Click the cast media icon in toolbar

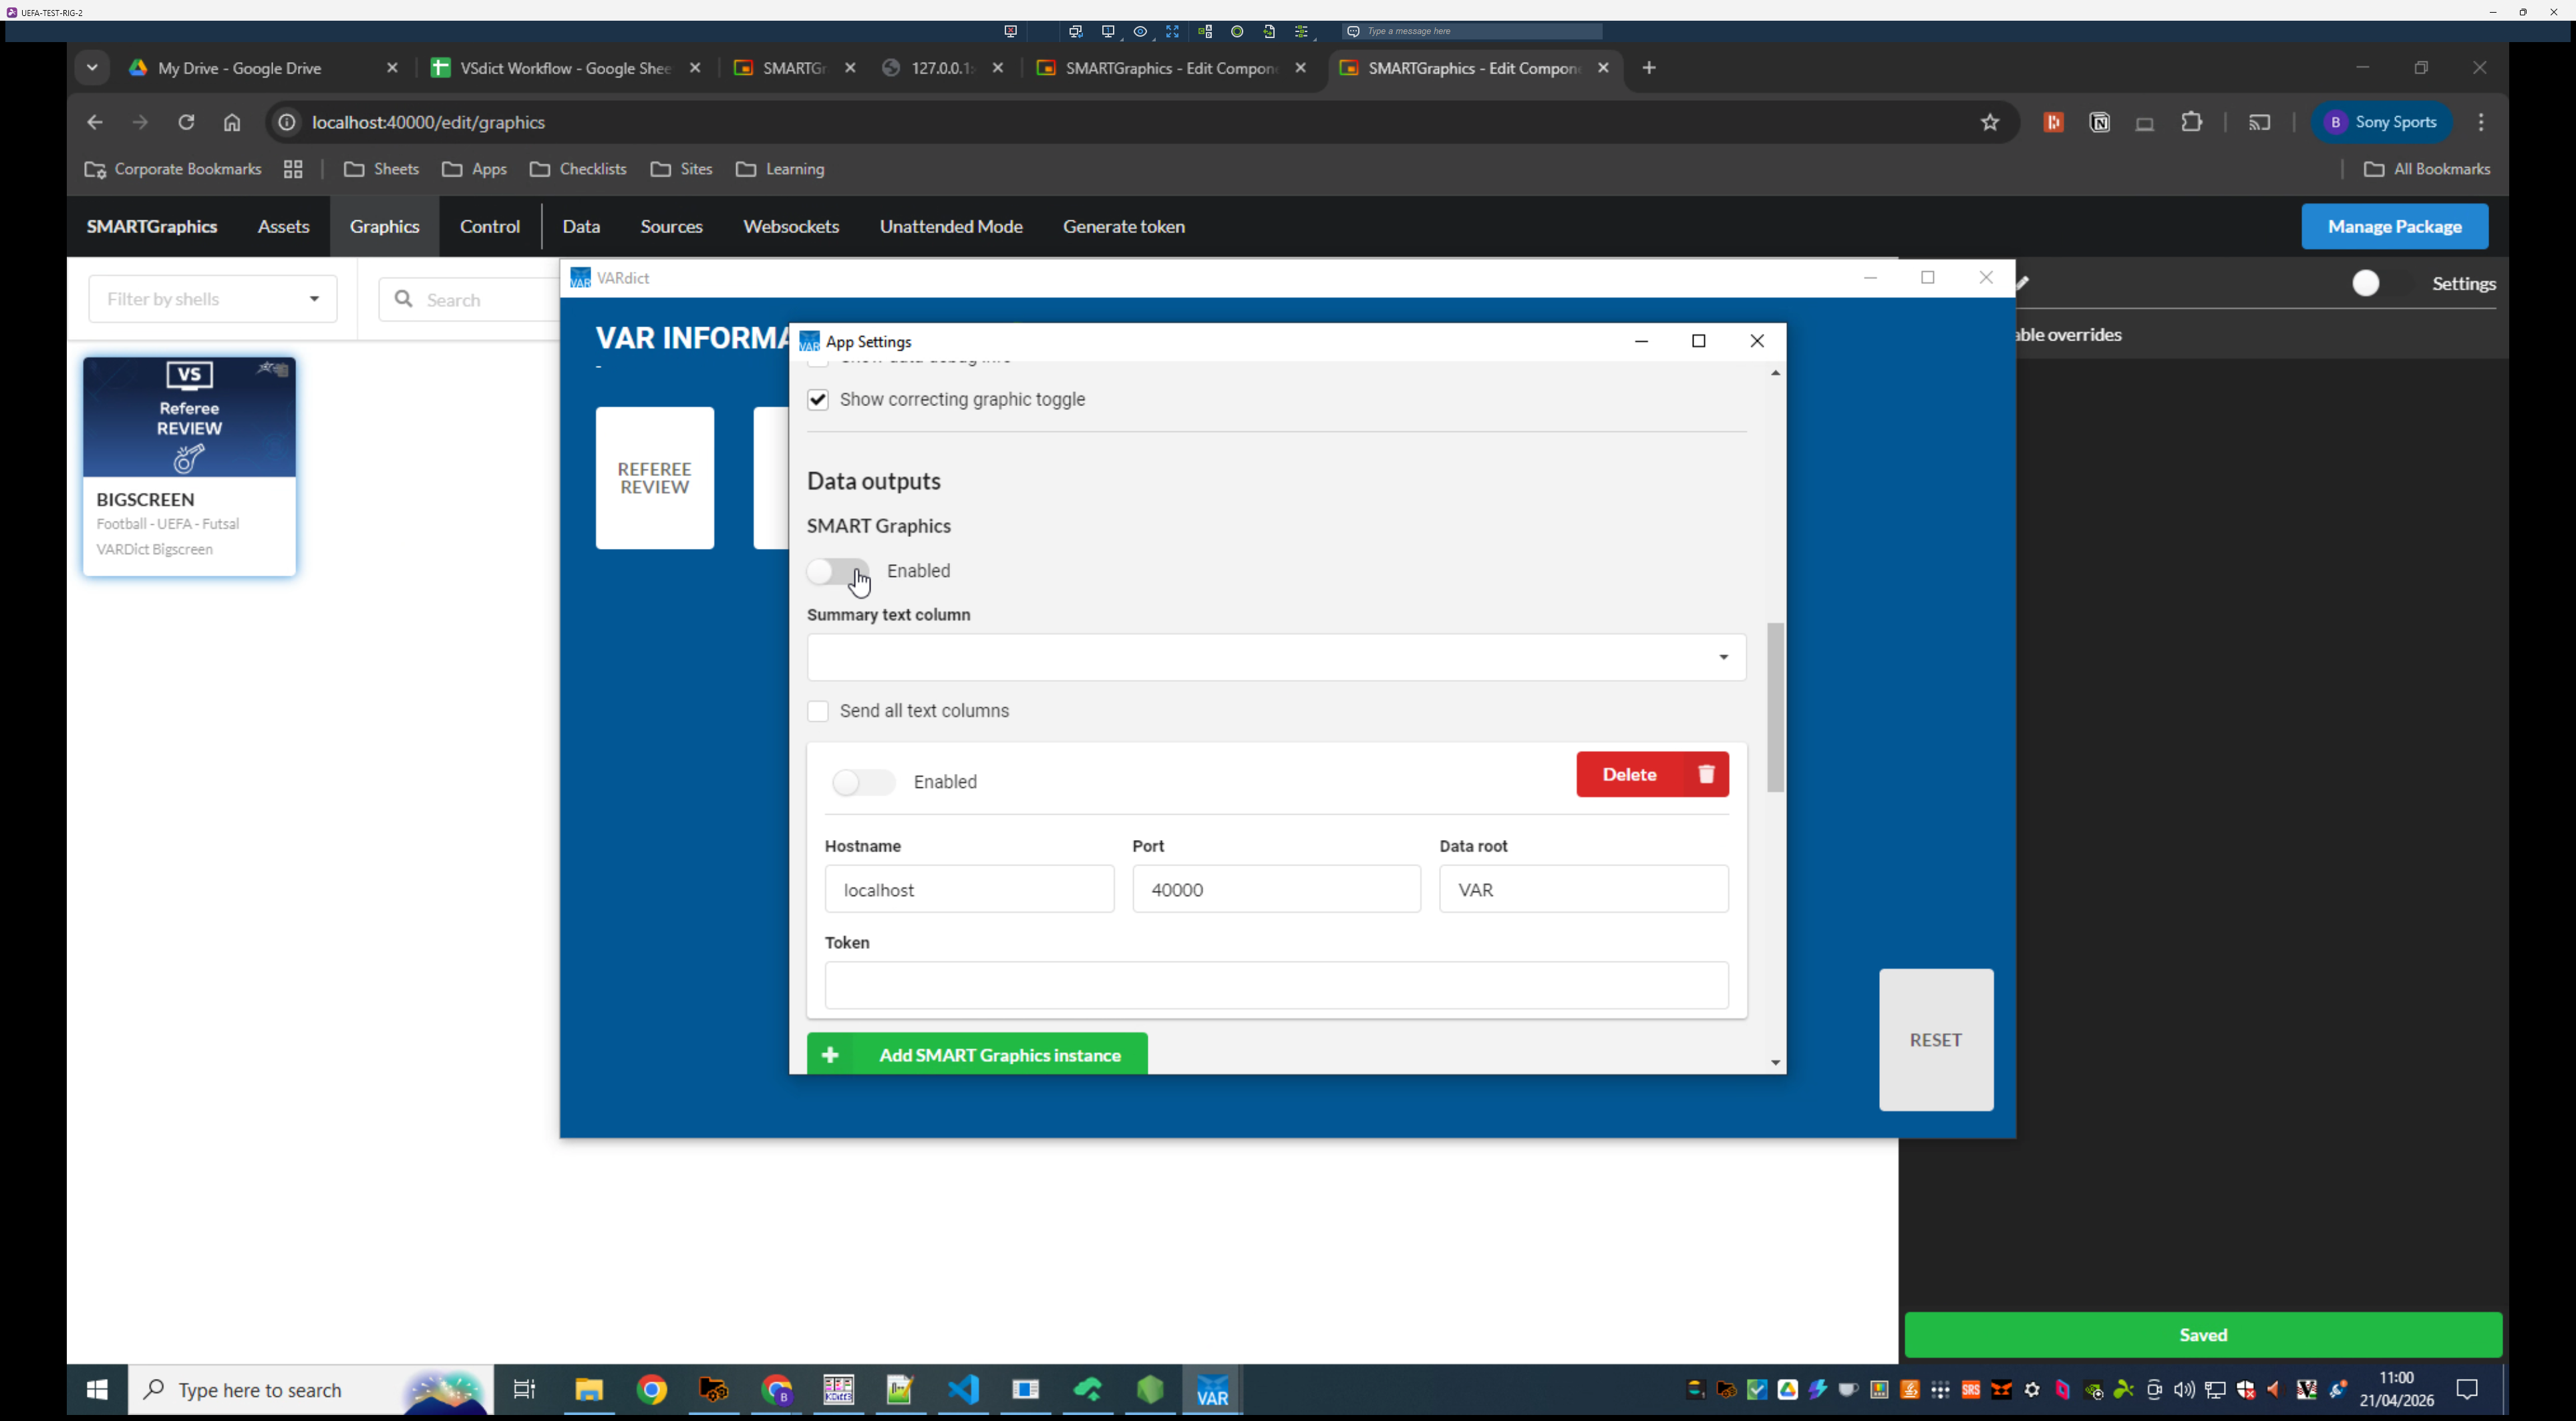(2259, 122)
